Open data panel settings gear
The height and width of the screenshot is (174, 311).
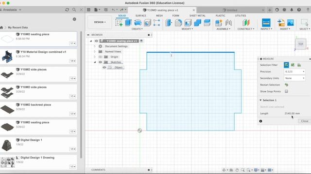tap(74, 19)
